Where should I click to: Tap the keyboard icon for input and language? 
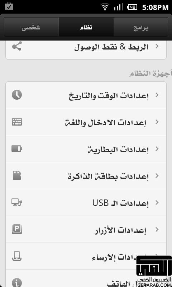[x=17, y=122]
